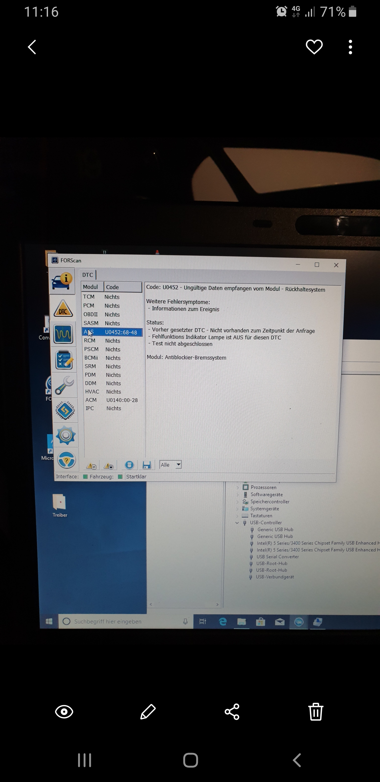380x782 pixels.
Task: Save DTC log with floppy disk icon
Action: (147, 465)
